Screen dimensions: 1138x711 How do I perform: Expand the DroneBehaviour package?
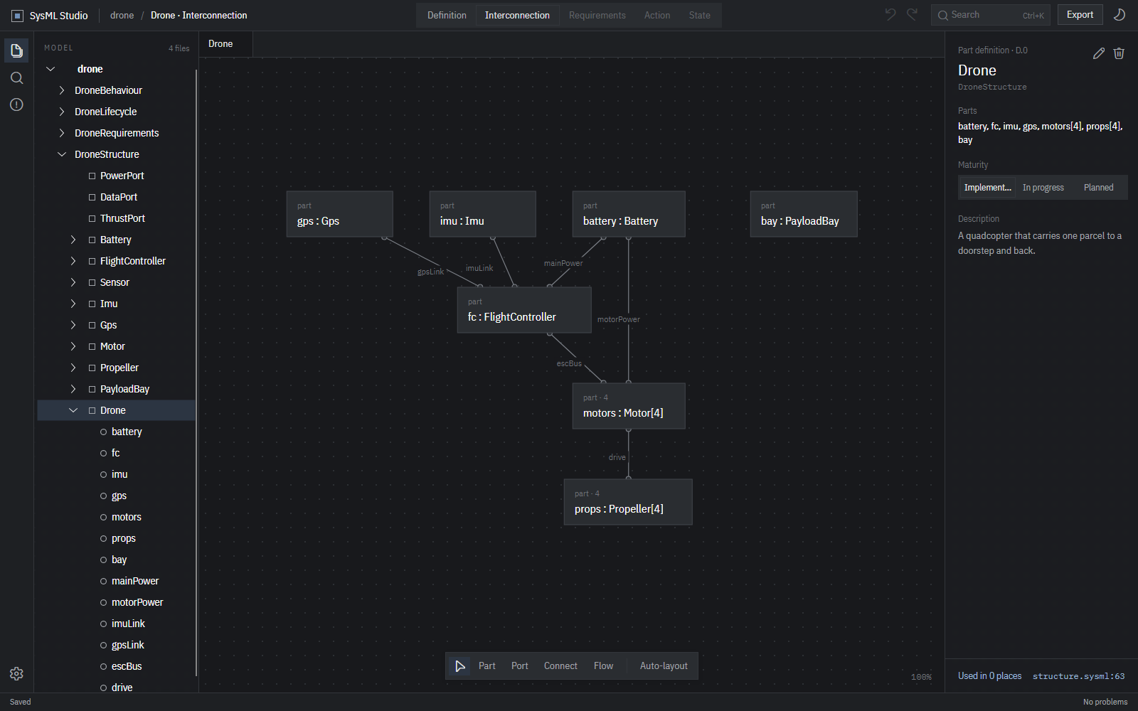pyautogui.click(x=62, y=90)
